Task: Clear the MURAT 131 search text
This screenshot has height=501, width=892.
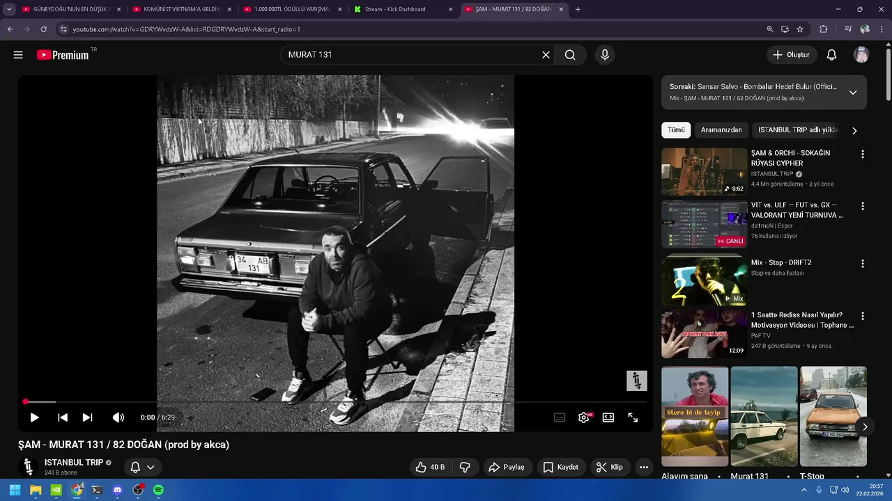Action: coord(546,55)
